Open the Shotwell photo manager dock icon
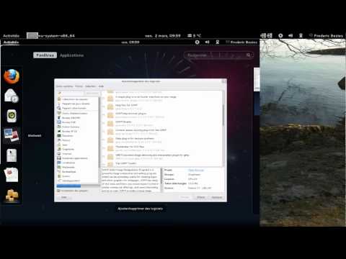This screenshot has height=259, width=346. coord(12,135)
